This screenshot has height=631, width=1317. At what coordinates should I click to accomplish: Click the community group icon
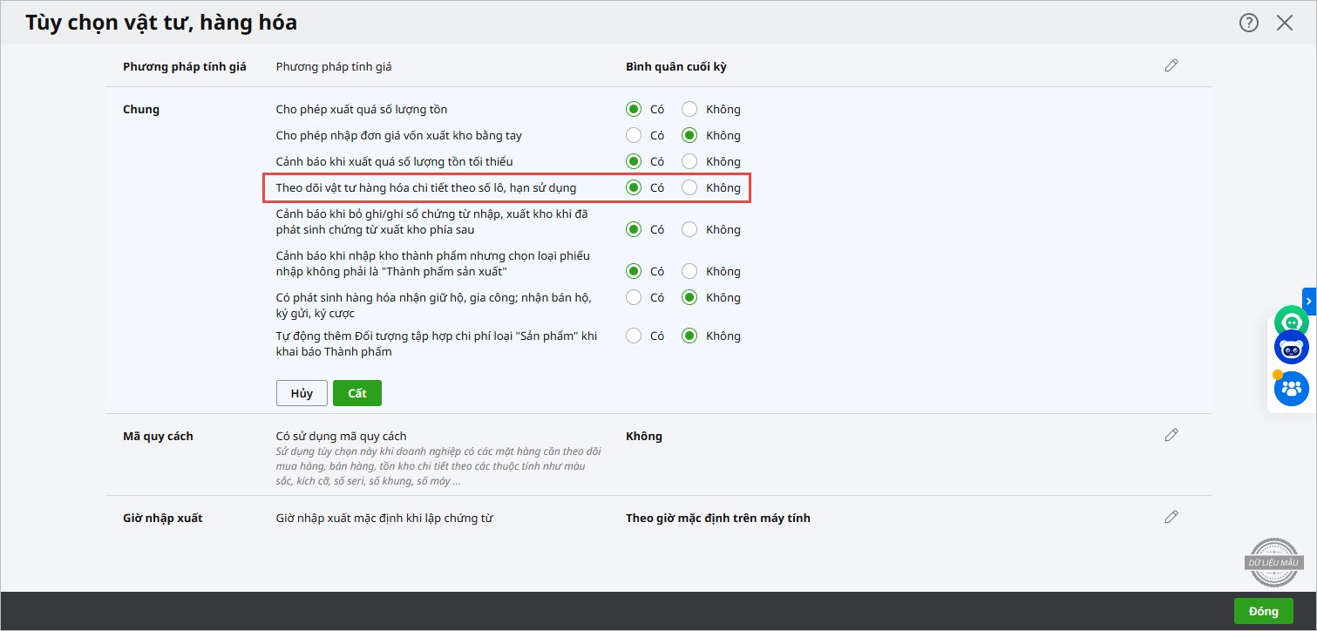[1291, 388]
